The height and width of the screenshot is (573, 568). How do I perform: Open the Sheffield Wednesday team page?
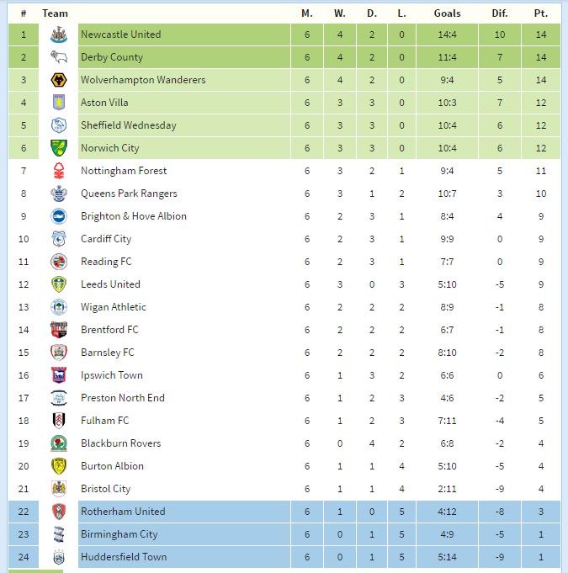coord(129,125)
